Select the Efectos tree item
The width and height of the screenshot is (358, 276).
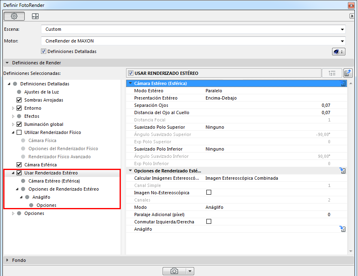tap(32, 116)
